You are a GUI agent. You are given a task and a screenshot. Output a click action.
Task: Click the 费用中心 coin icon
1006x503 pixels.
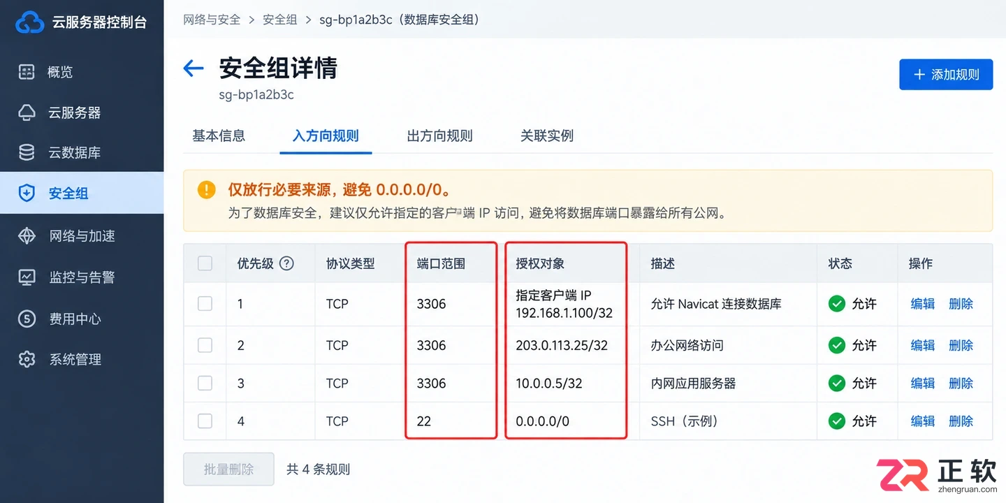coord(27,319)
